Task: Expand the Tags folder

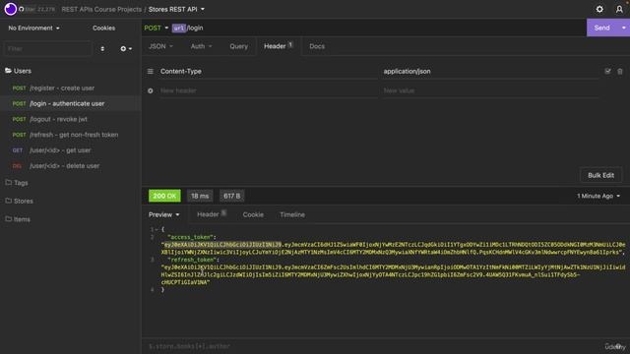Action: pyautogui.click(x=17, y=183)
